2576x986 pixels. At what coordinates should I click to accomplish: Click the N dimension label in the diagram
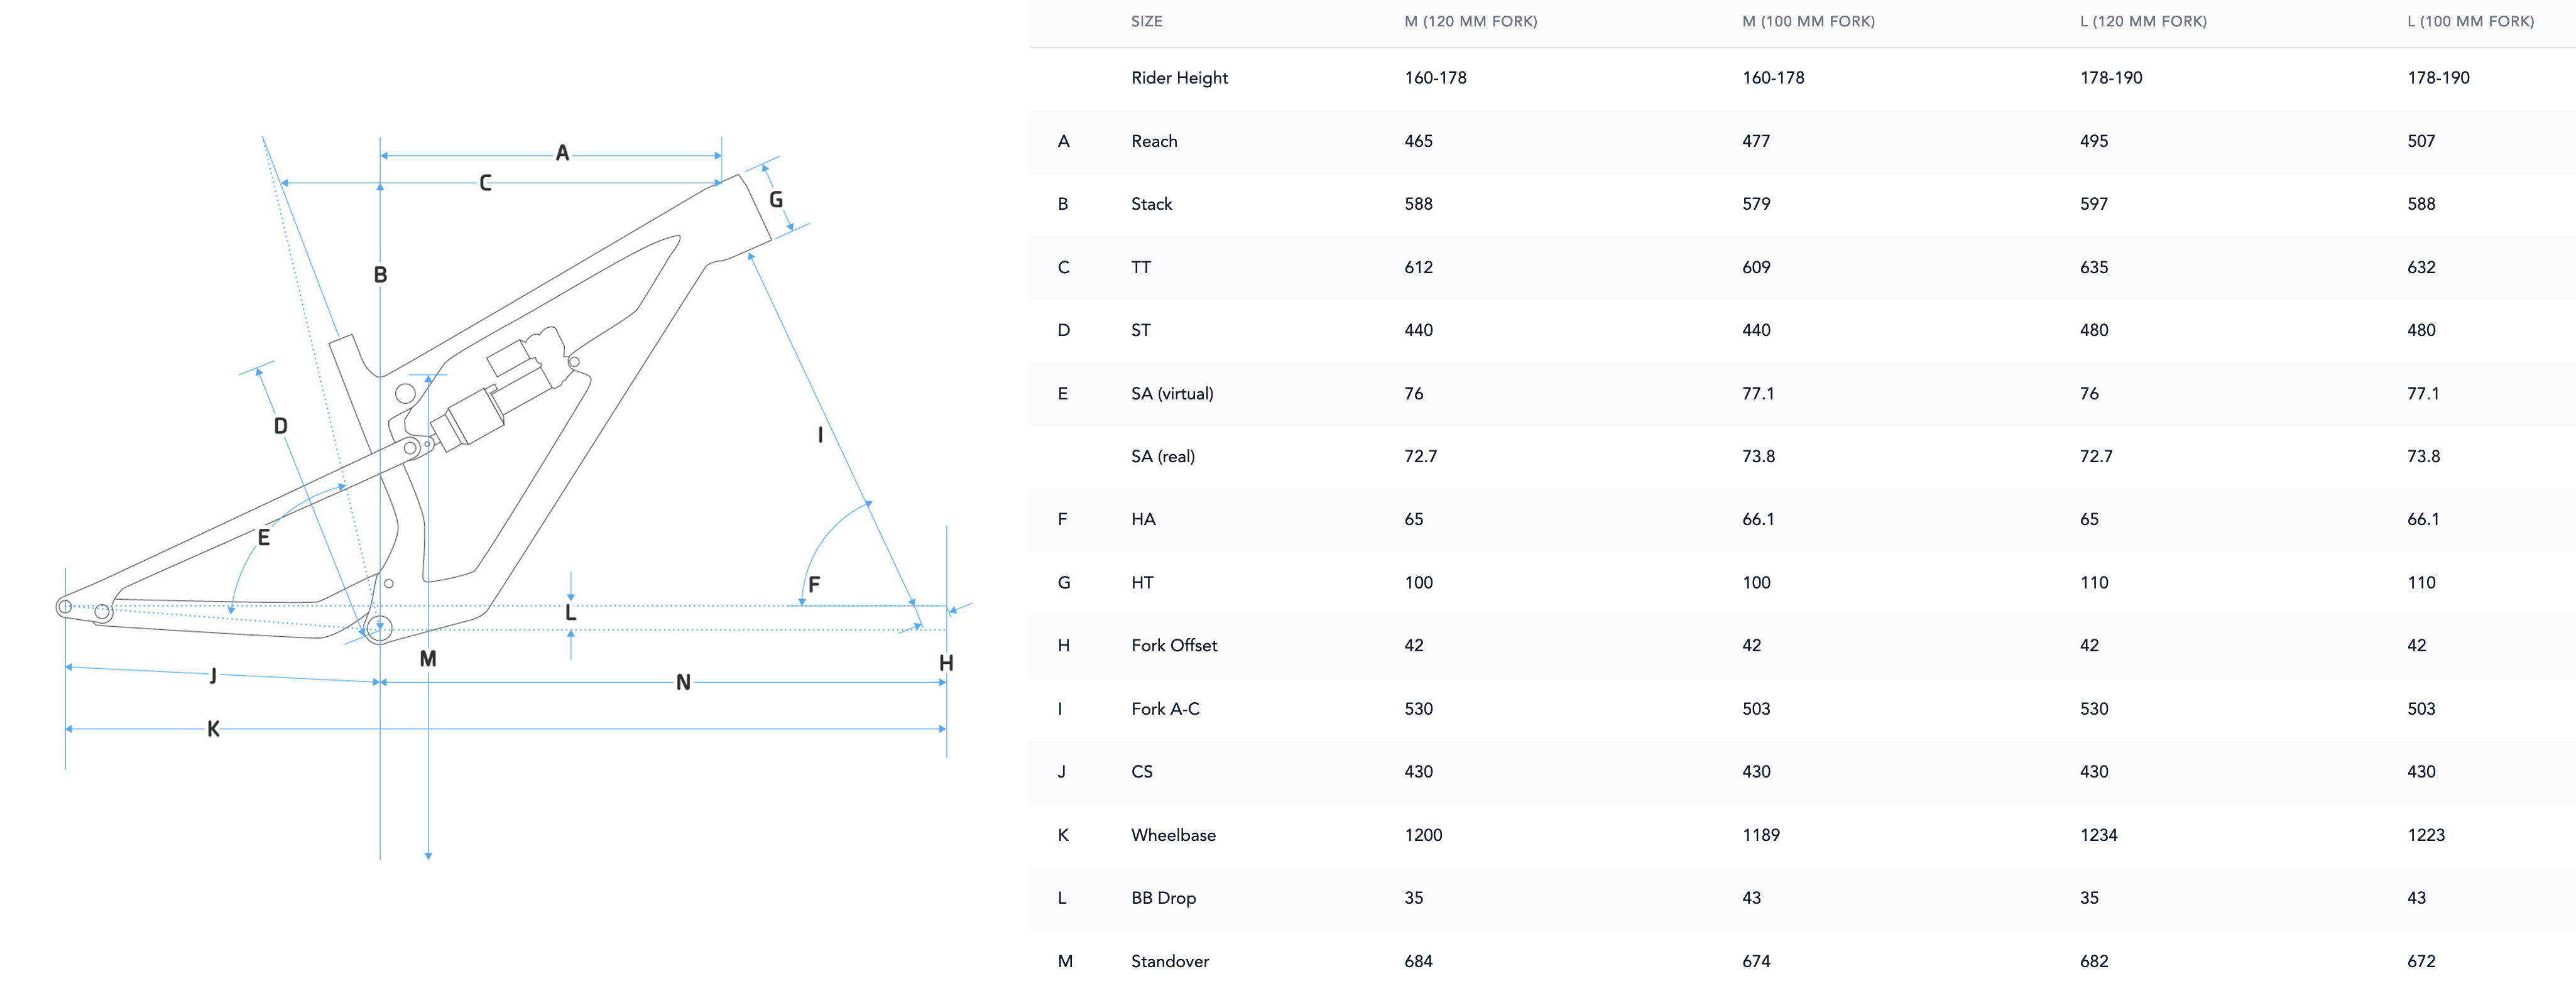pos(683,682)
